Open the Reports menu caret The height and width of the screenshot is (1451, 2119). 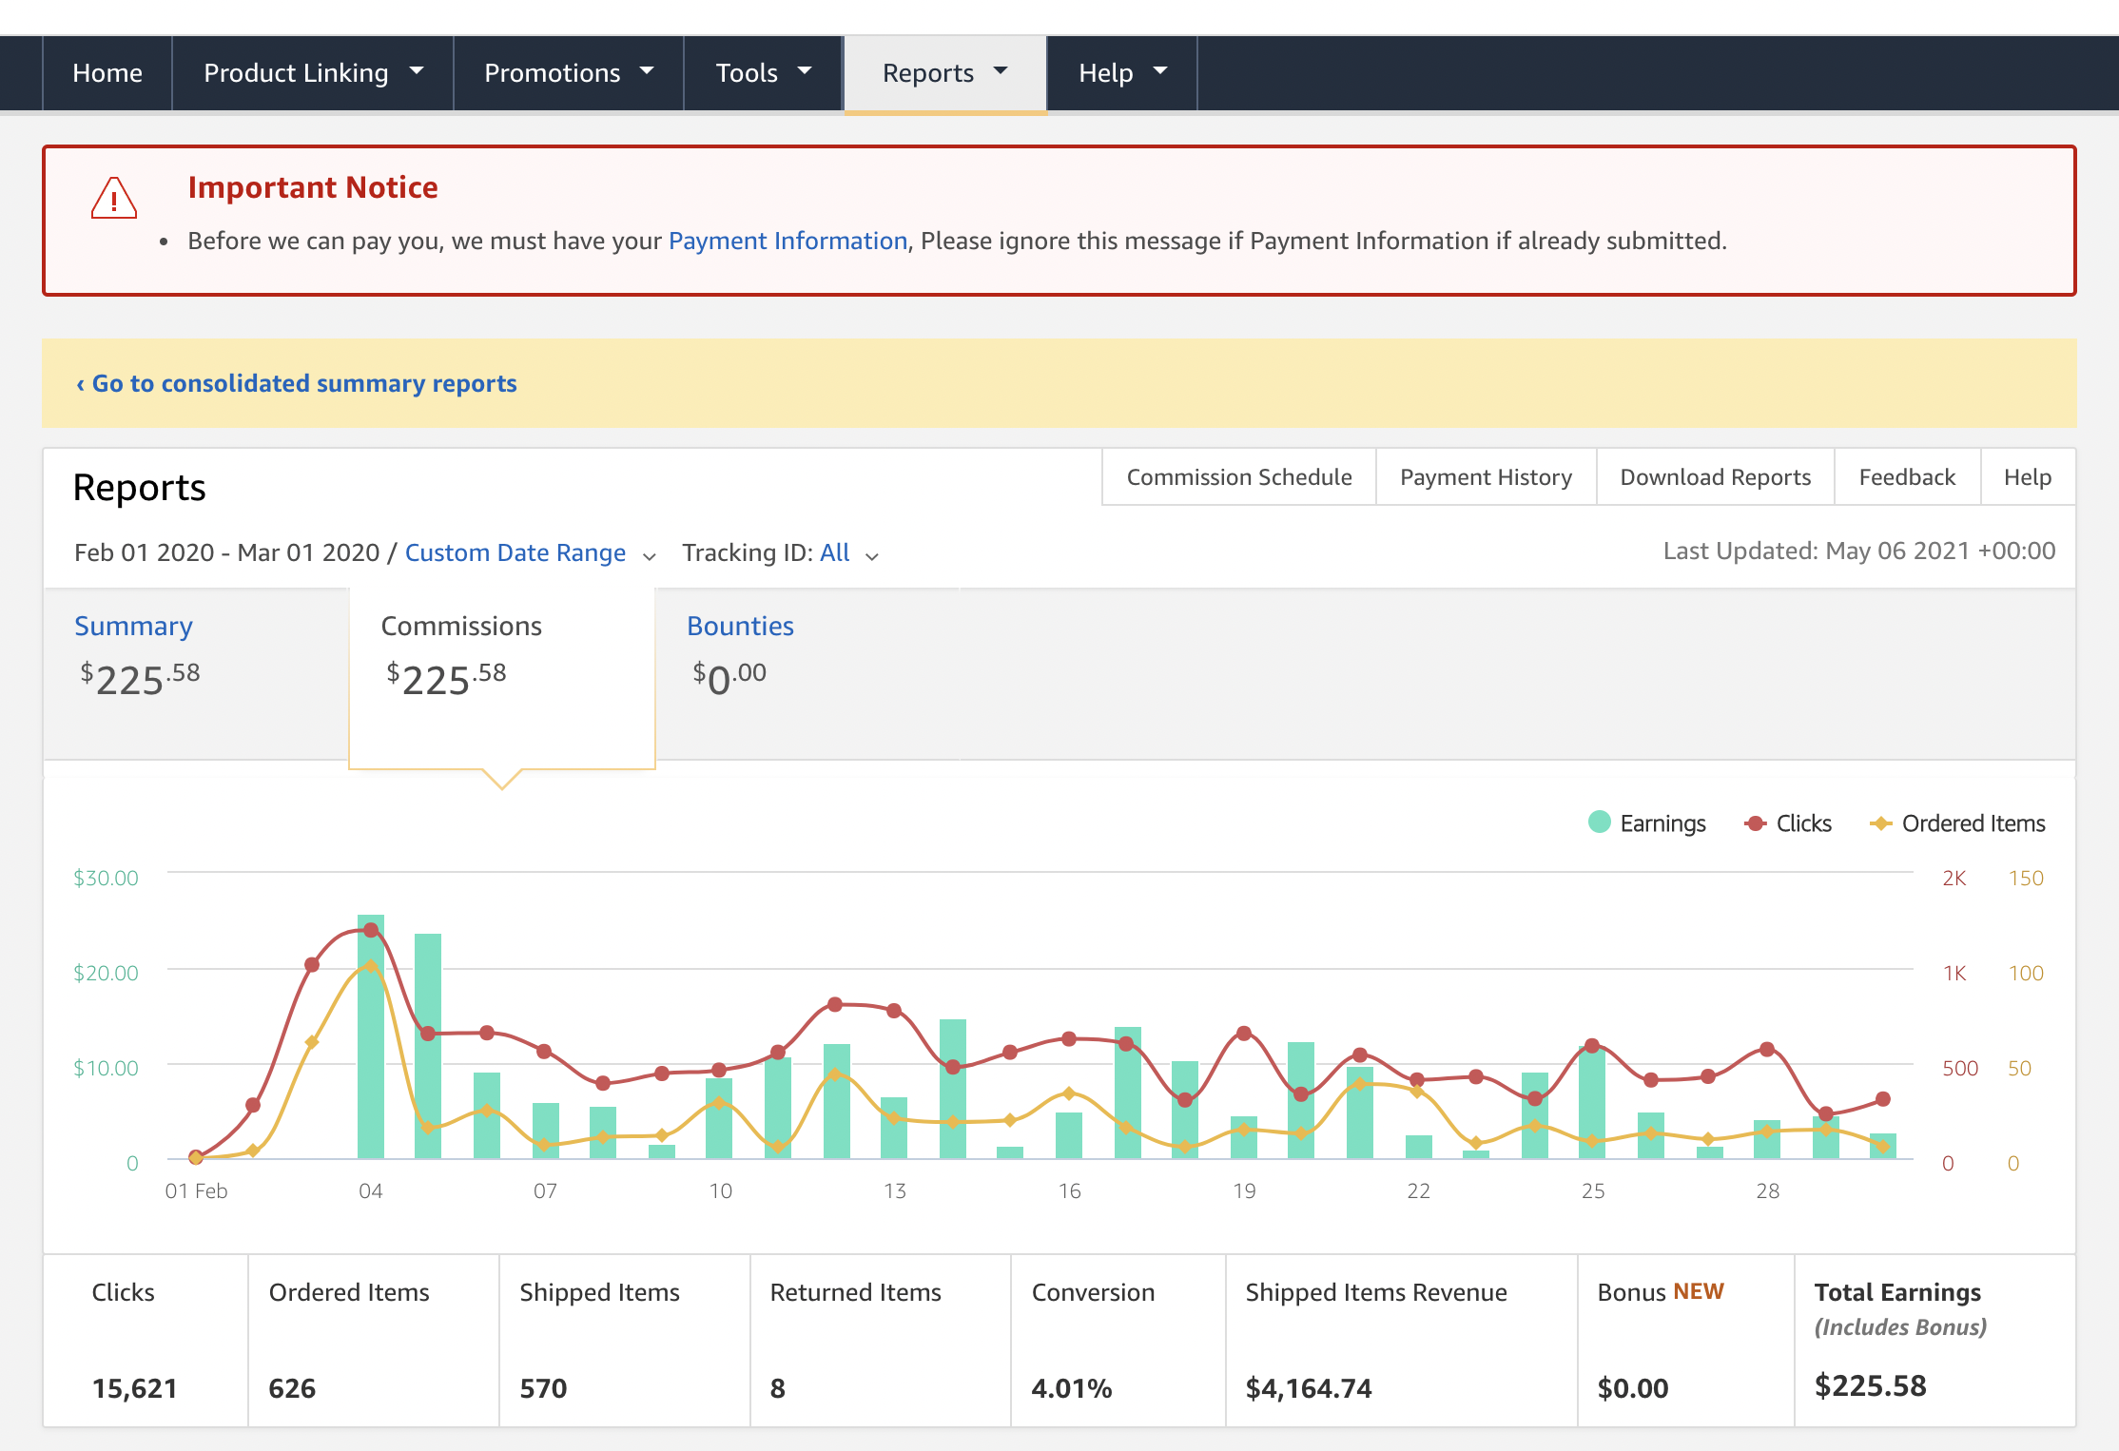[x=1001, y=71]
